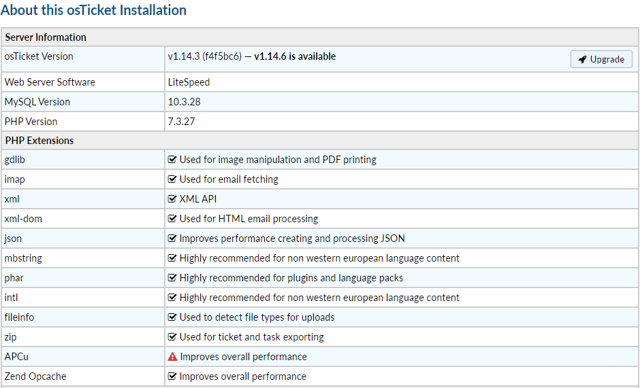Click the 'imap' extension name
The image size is (640, 388).
(x=15, y=179)
